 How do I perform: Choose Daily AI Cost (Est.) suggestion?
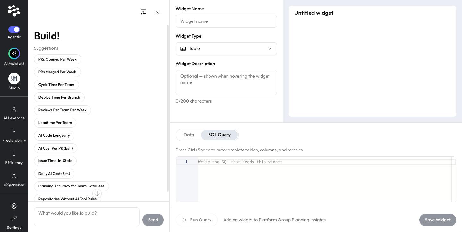(54, 174)
